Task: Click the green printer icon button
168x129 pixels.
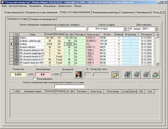Action: [x=155, y=74]
